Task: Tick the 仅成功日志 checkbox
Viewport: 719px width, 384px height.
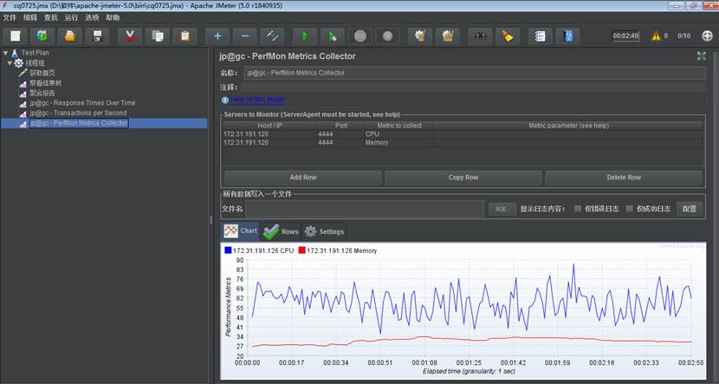Action: pyautogui.click(x=630, y=209)
